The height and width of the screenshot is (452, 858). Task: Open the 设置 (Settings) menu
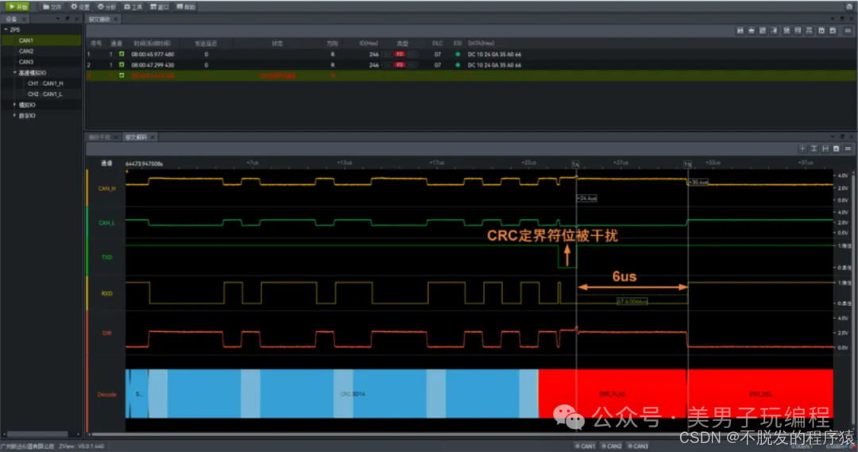click(x=80, y=6)
